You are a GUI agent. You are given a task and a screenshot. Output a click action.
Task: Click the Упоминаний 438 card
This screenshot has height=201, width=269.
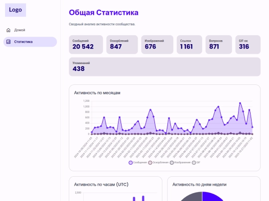(165, 67)
